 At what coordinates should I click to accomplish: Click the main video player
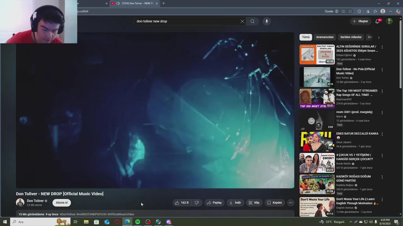[155, 110]
